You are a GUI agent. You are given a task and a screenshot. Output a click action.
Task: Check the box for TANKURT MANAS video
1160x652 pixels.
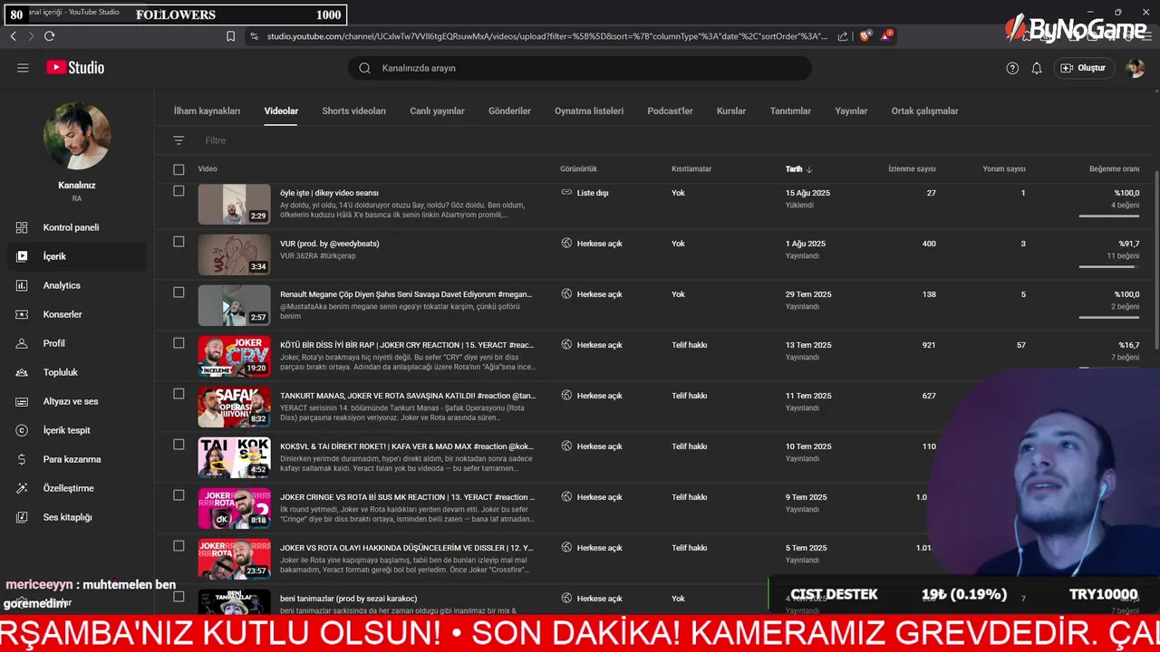[x=179, y=394]
